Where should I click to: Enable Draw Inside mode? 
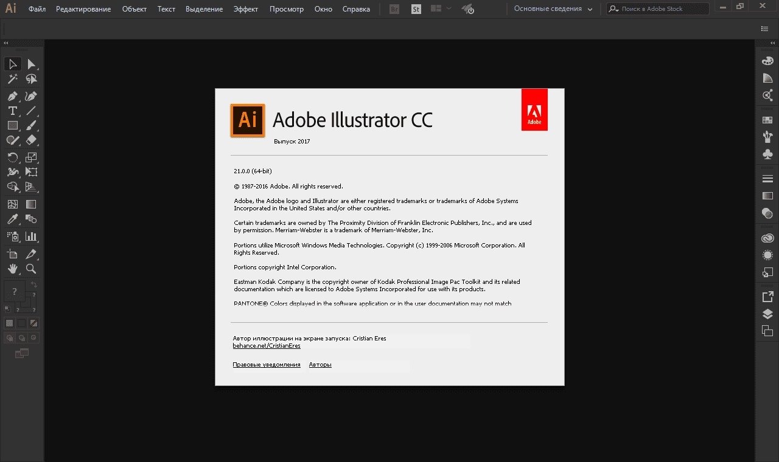pos(34,337)
